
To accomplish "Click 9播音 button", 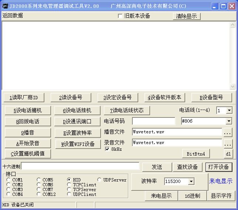I will 28,133.
